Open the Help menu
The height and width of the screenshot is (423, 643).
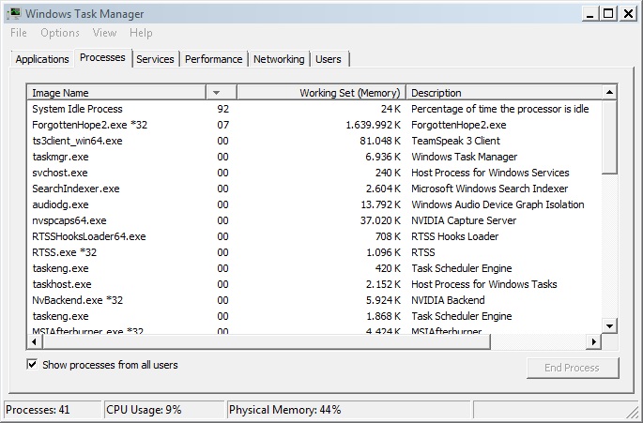click(x=141, y=33)
